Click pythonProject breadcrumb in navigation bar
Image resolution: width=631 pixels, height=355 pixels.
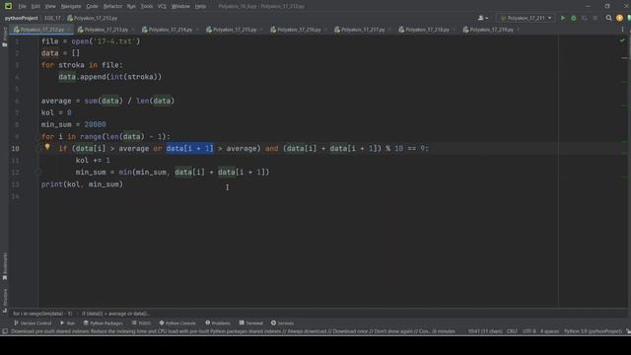click(x=22, y=18)
